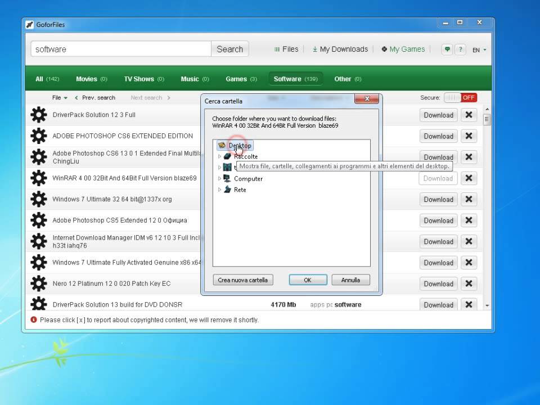This screenshot has height=405, width=540.
Task: Click the green feedback speech-bubble icon
Action: pyautogui.click(x=447, y=49)
